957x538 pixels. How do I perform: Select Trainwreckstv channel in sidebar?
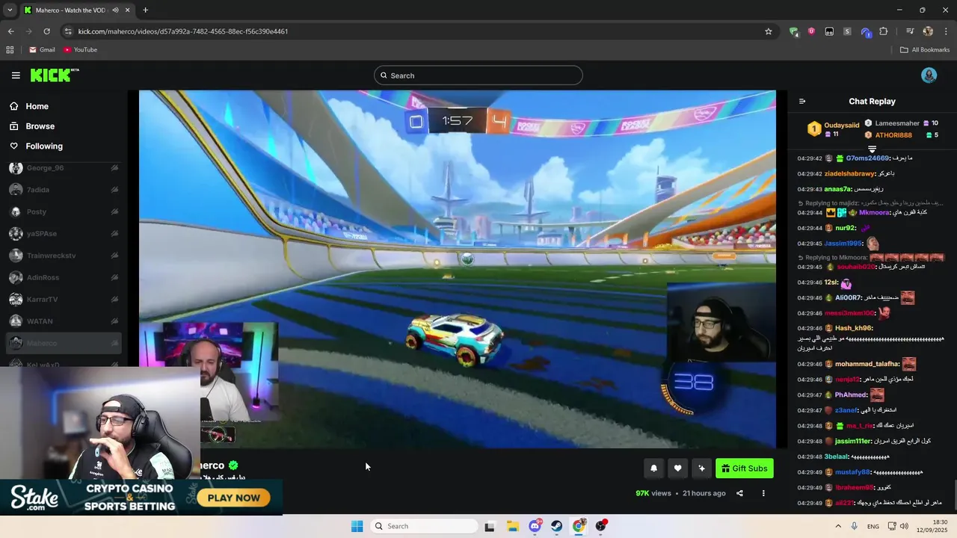click(64, 256)
